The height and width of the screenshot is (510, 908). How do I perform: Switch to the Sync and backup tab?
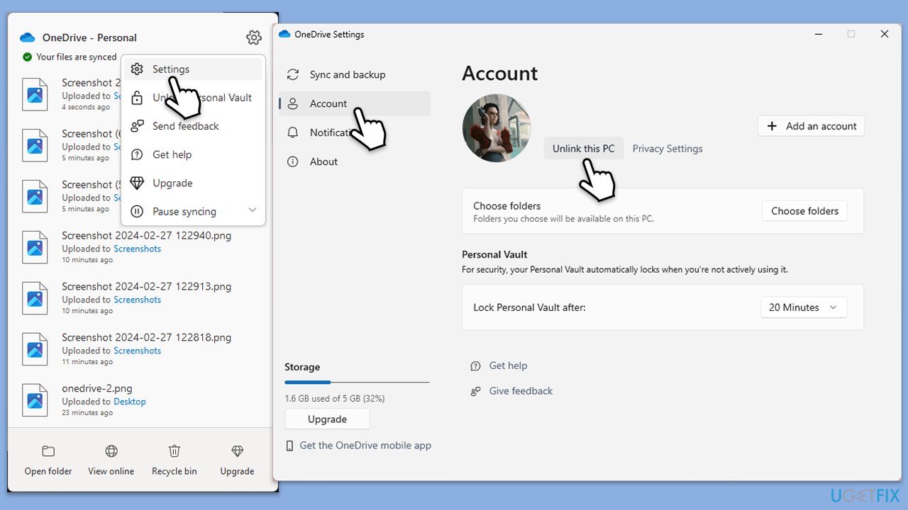pos(355,74)
